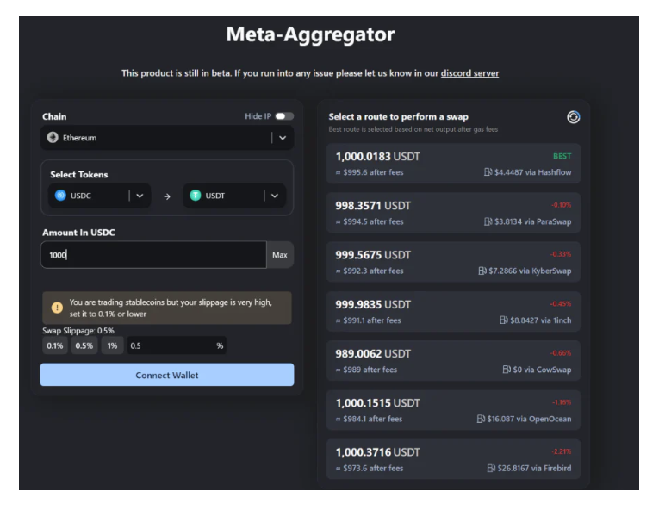
Task: Select the ParaSwap route 998.3571 USDT
Action: pos(453,213)
